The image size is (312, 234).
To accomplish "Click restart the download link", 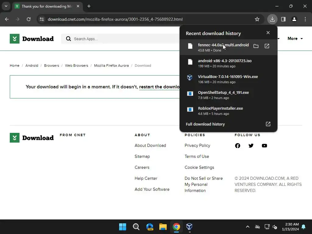I will tap(159, 87).
